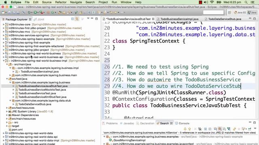Click the Open Perspective icon

point(229,12)
